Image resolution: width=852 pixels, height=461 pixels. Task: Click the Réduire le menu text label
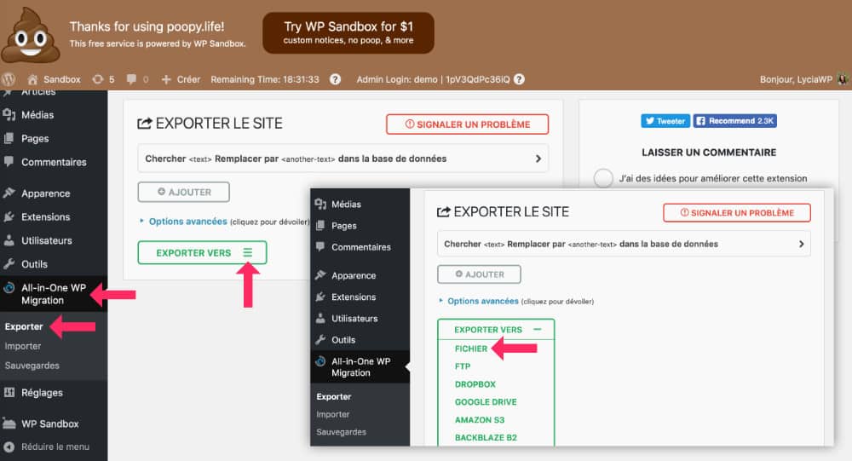pos(55,447)
